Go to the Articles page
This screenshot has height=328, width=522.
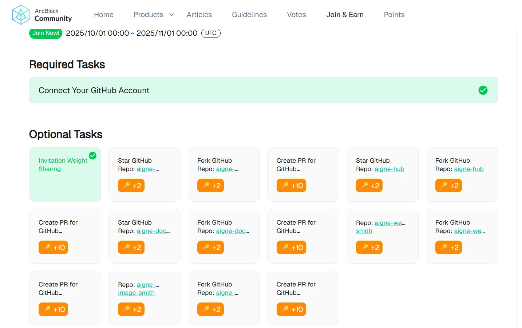click(199, 15)
